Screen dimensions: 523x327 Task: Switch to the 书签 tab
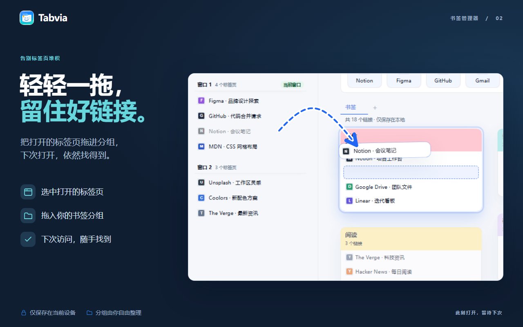(351, 108)
